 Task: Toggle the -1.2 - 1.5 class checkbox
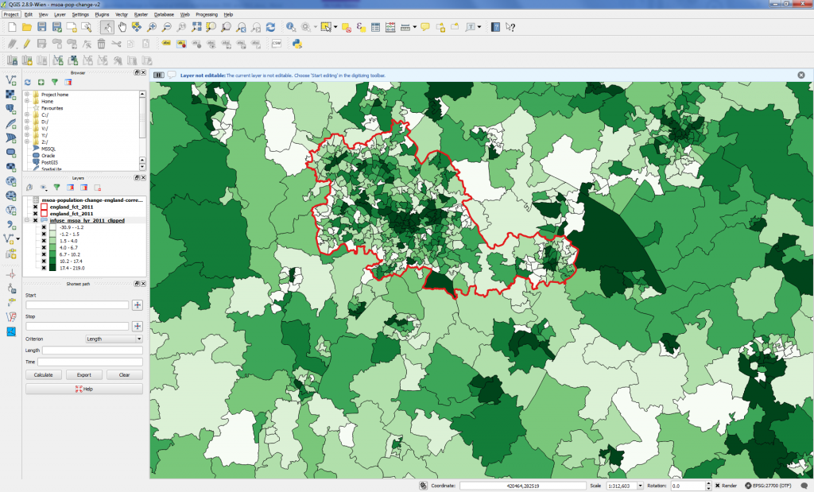(x=44, y=234)
